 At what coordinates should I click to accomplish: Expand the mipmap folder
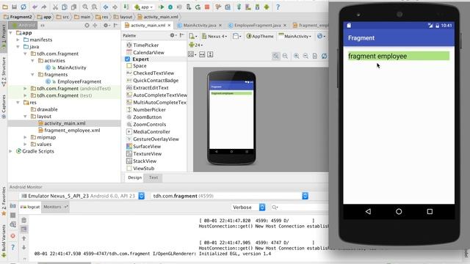[x=25, y=137]
